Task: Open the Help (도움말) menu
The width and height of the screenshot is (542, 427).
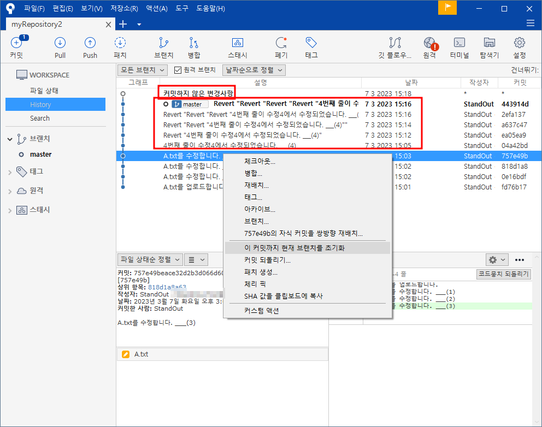Action: (210, 8)
